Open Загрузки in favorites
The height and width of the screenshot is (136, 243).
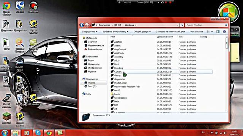click(x=92, y=42)
